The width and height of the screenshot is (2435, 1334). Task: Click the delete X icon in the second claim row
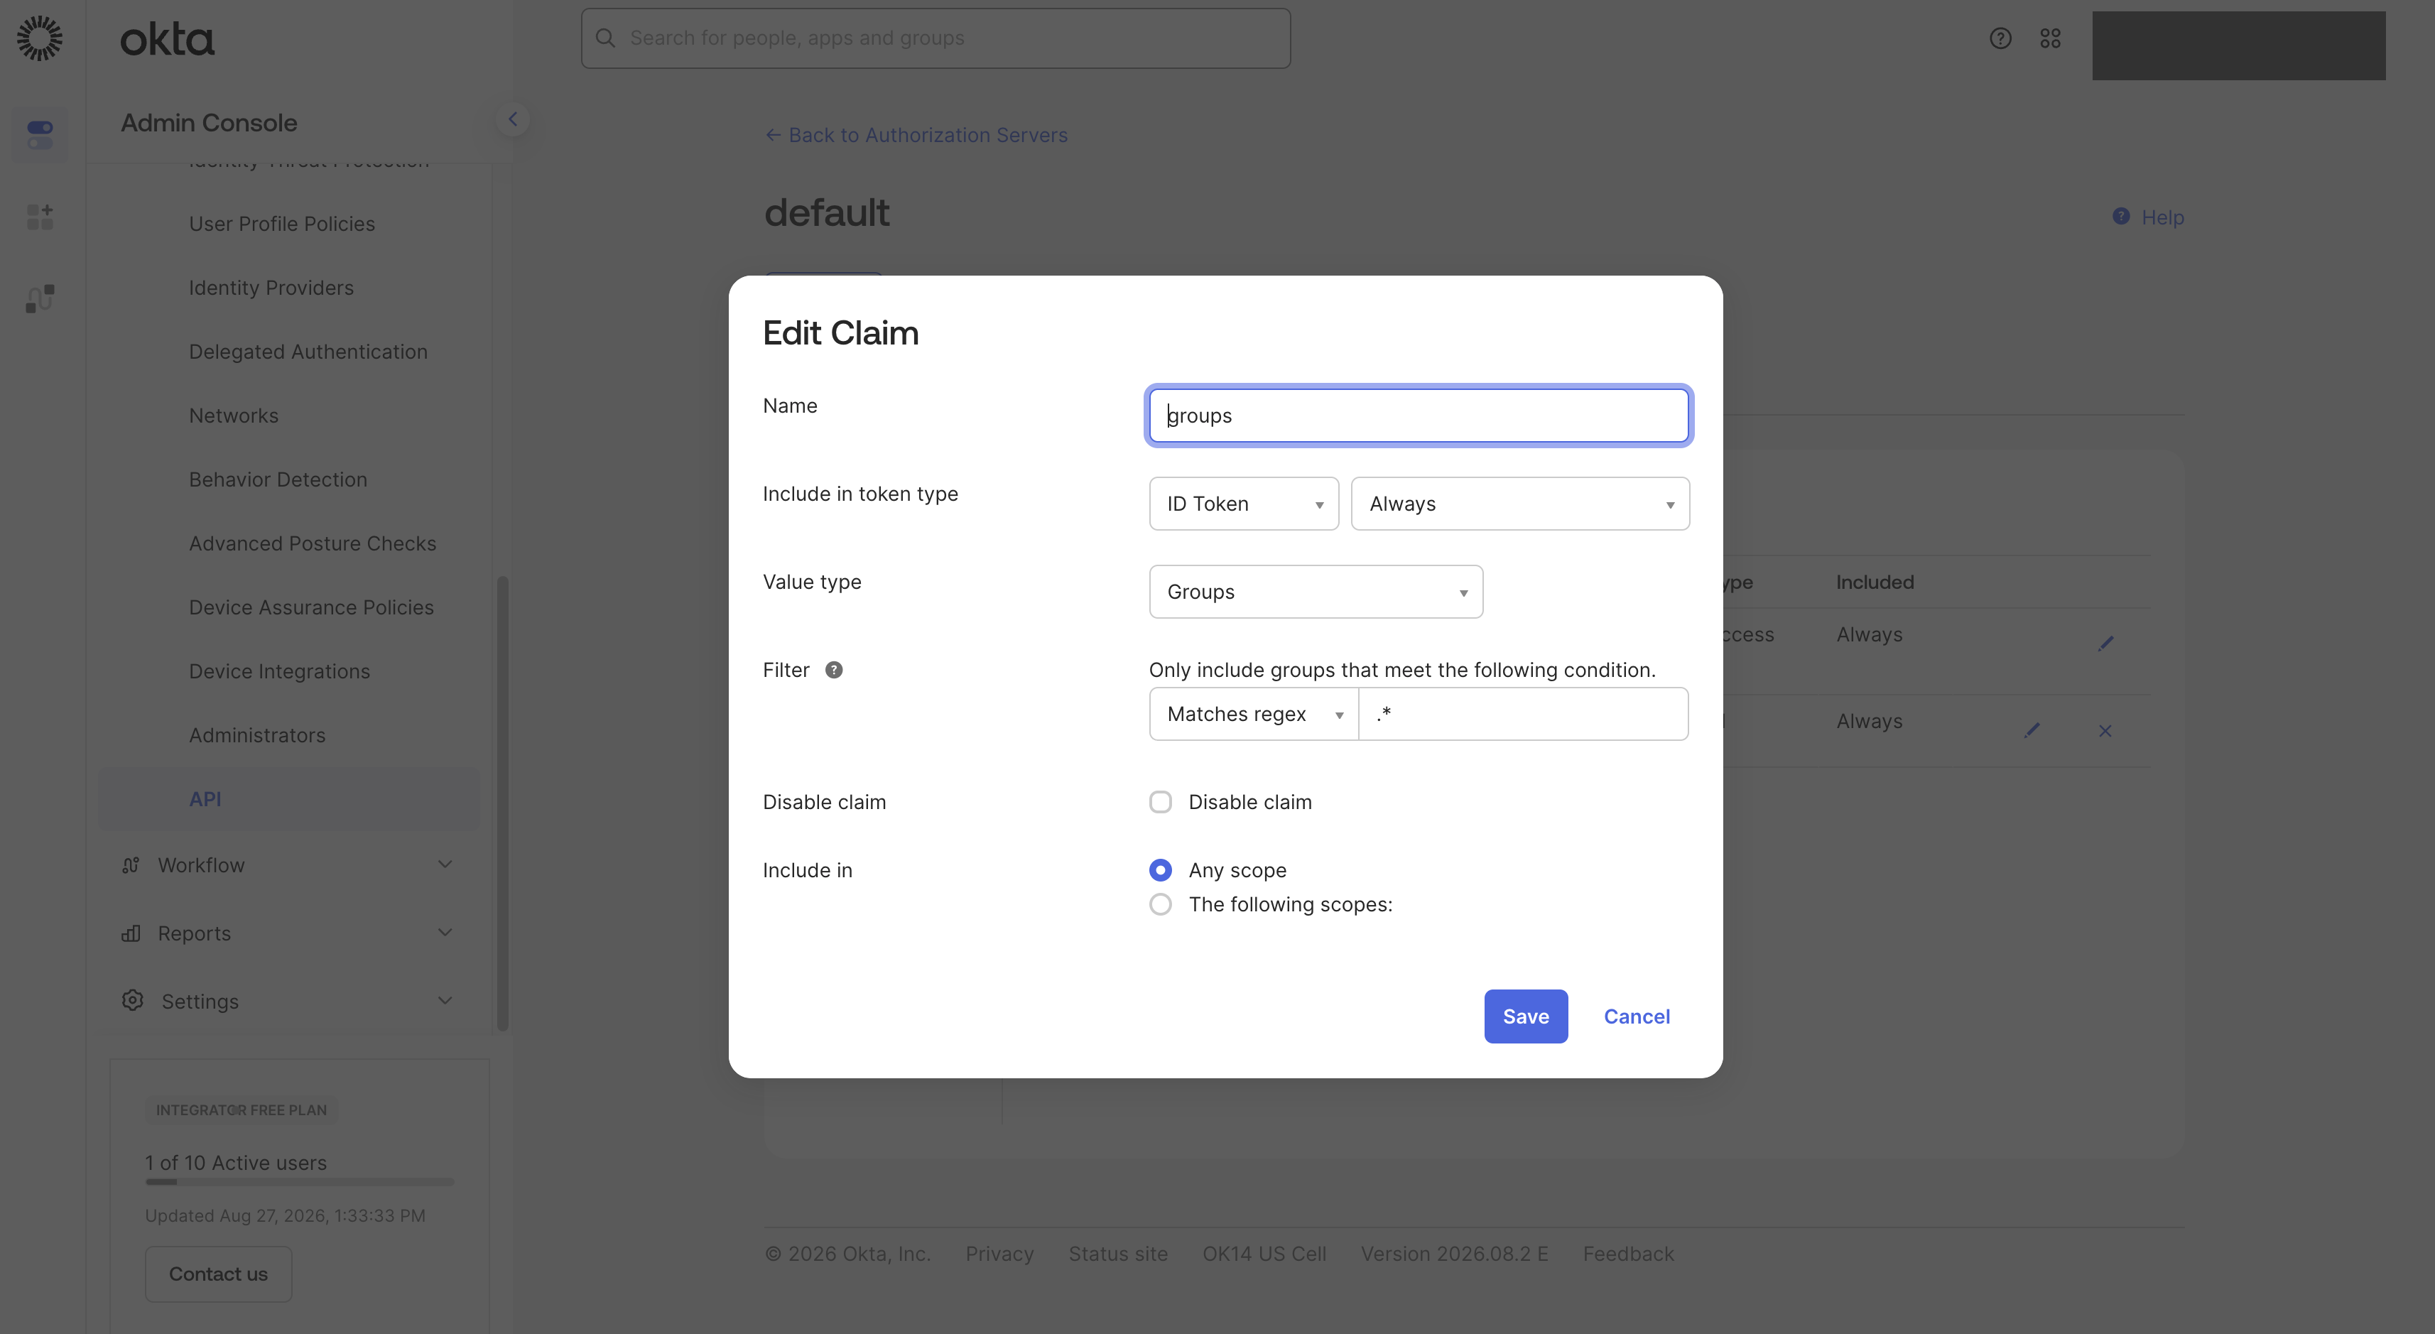pos(2105,731)
